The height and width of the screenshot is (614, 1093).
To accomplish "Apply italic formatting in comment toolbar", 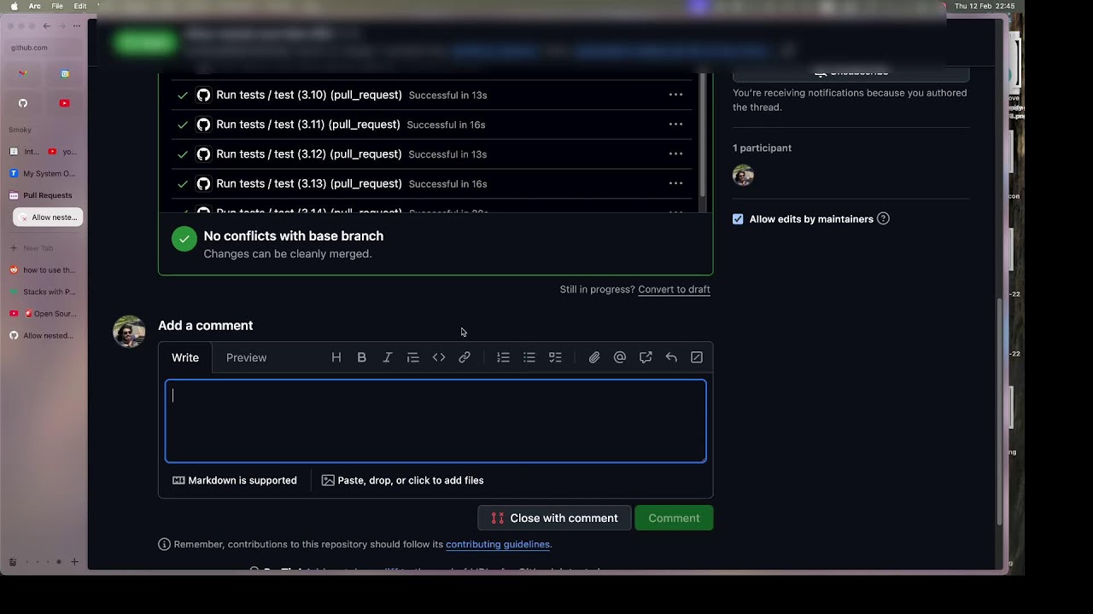I will [x=388, y=357].
